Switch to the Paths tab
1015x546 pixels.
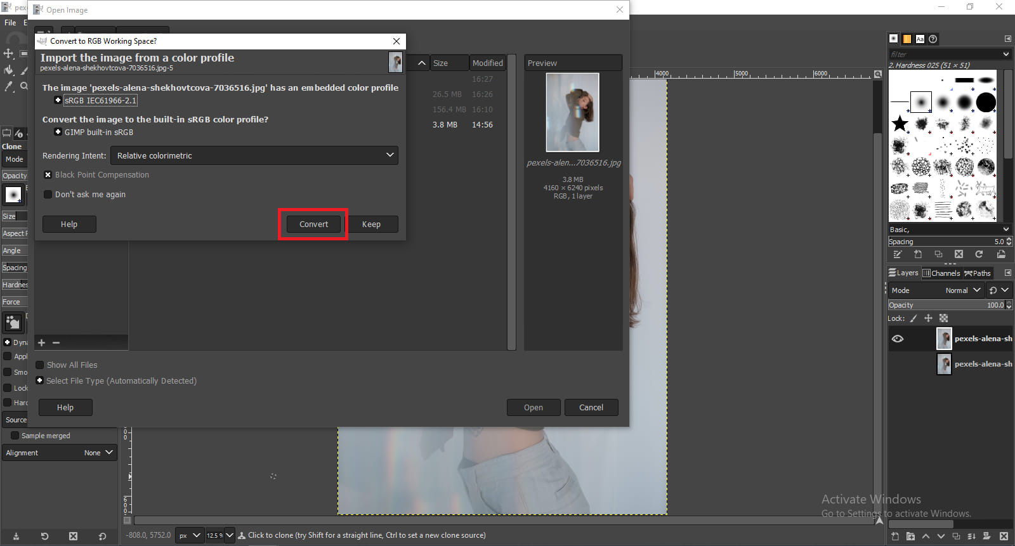tap(978, 273)
